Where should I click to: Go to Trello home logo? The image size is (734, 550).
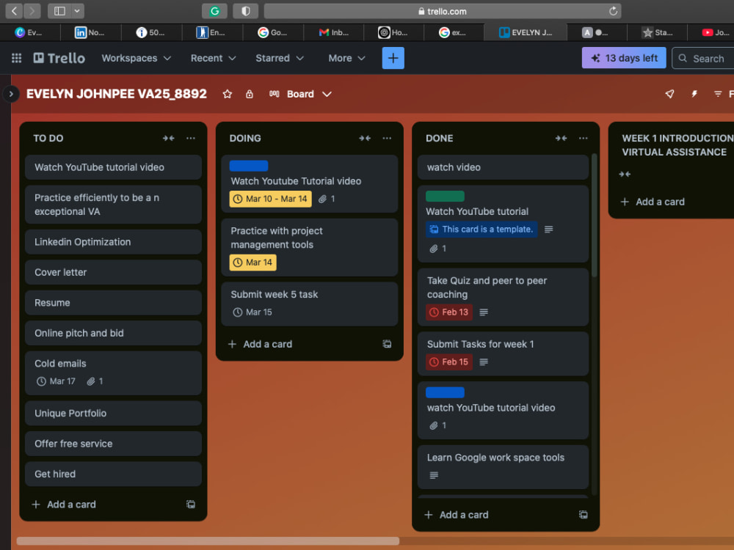[x=59, y=58]
